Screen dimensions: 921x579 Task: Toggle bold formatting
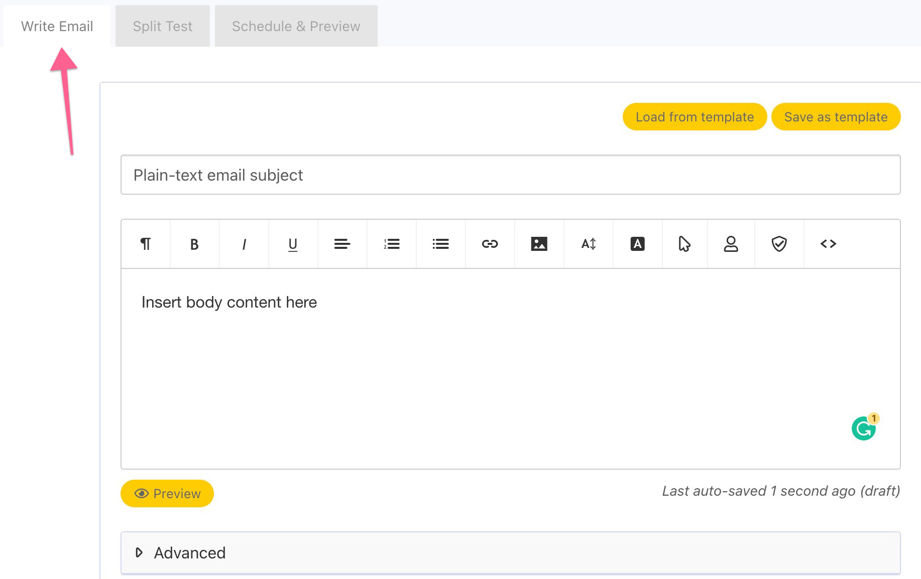[x=194, y=244]
